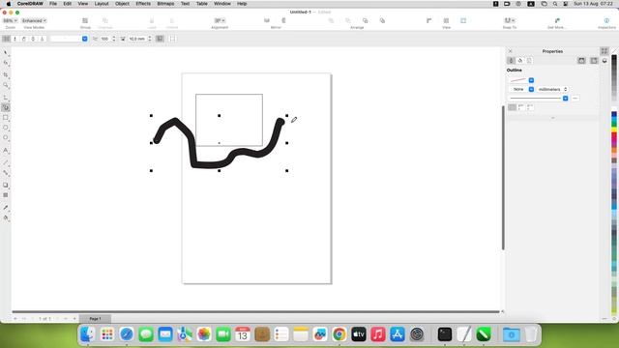Image resolution: width=619 pixels, height=348 pixels.
Task: Toggle the Calligraphic artistic media mode button
Action: coord(33,39)
